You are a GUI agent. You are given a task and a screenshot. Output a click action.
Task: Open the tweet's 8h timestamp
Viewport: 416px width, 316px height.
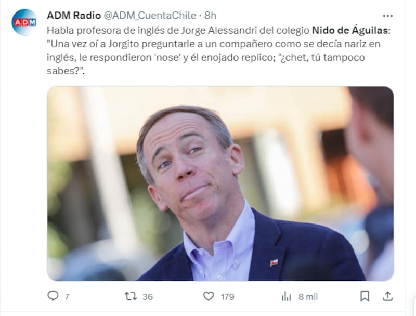[x=210, y=16]
